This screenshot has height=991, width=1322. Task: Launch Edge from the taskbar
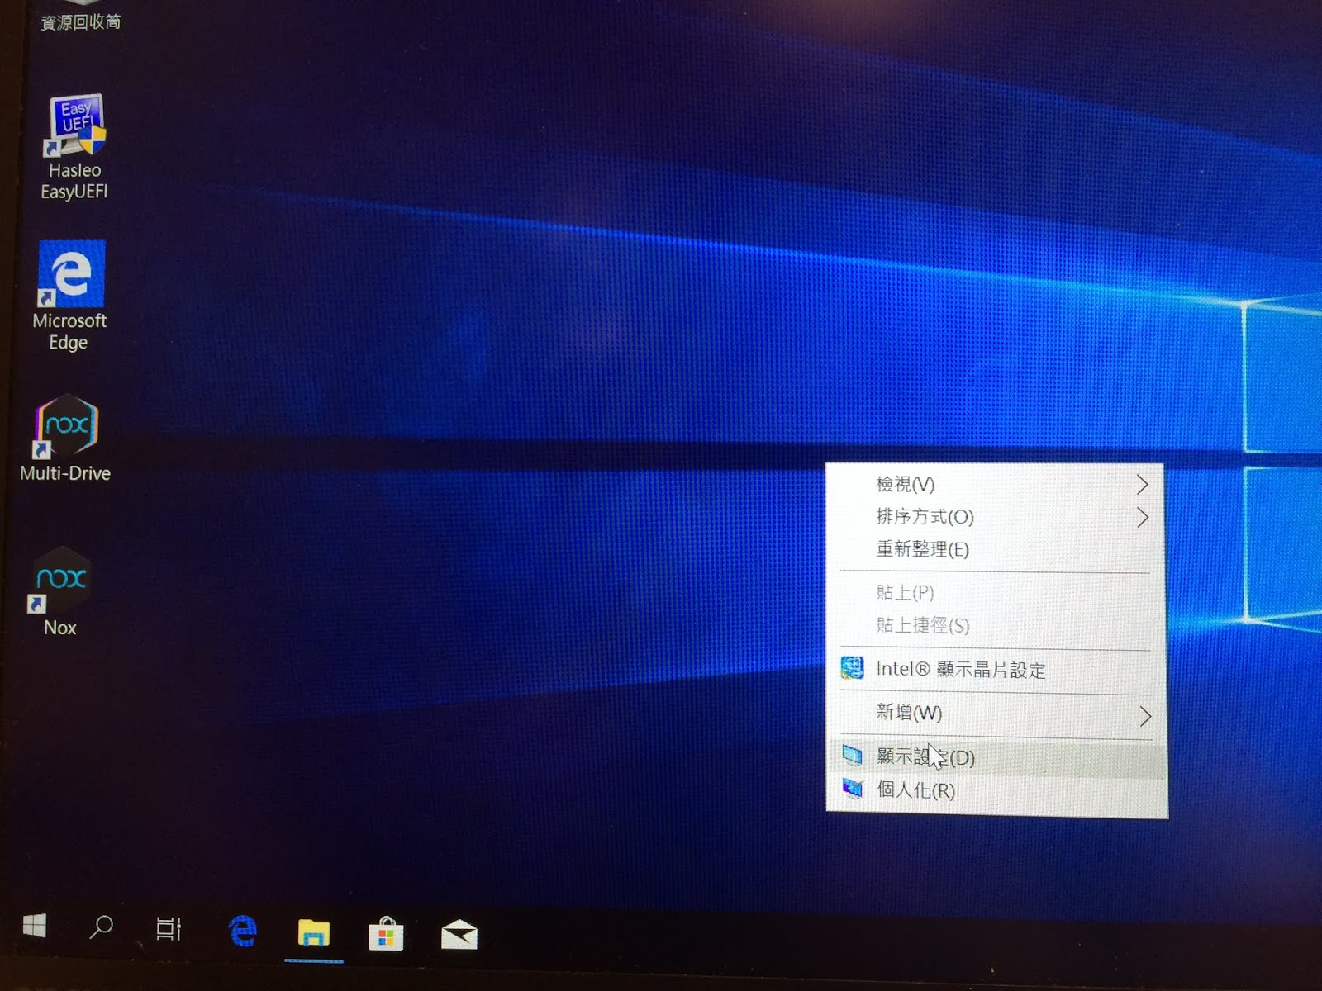click(x=242, y=931)
